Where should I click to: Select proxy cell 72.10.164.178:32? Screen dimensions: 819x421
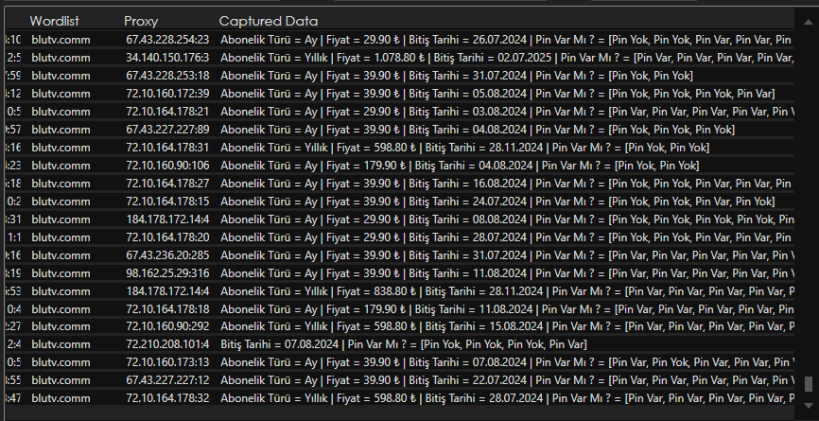click(167, 398)
